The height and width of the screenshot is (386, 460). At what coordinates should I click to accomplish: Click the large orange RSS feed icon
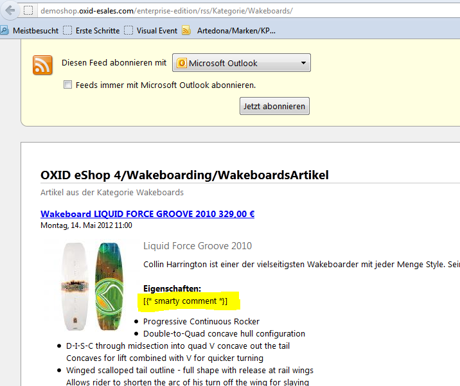coord(42,65)
